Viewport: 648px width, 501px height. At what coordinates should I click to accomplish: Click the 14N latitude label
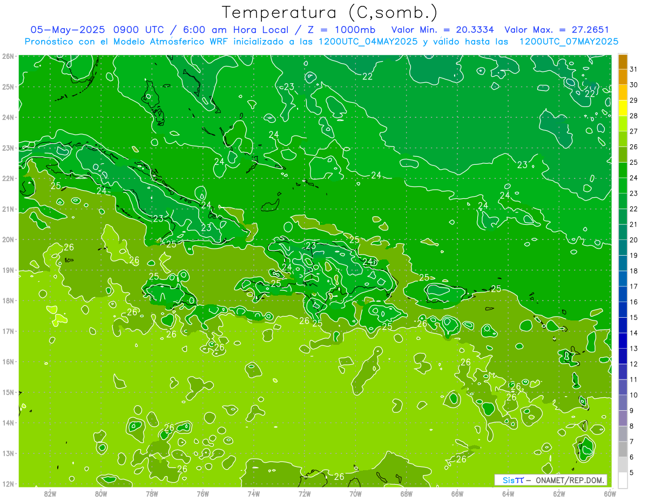[8, 423]
